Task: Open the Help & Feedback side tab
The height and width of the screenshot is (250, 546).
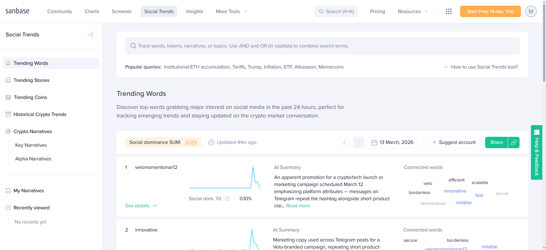Action: point(537,152)
